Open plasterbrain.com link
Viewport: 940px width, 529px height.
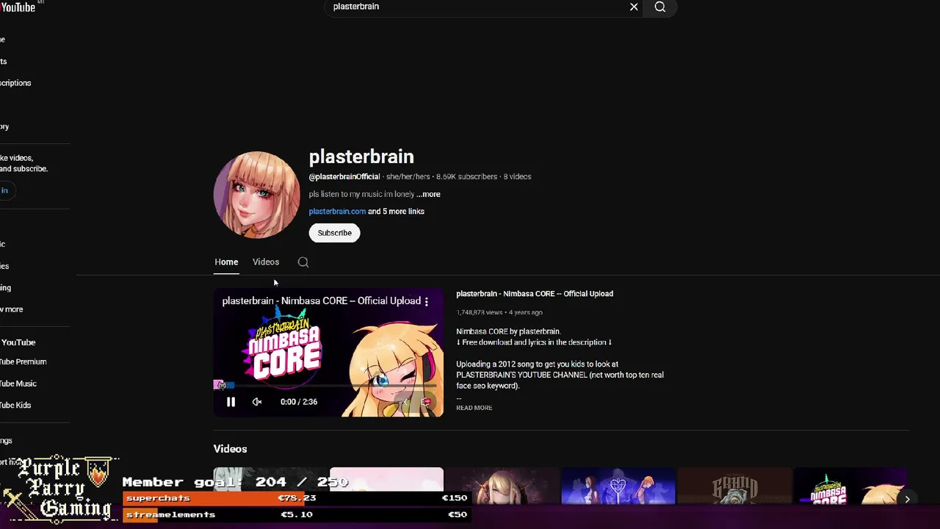[337, 212]
